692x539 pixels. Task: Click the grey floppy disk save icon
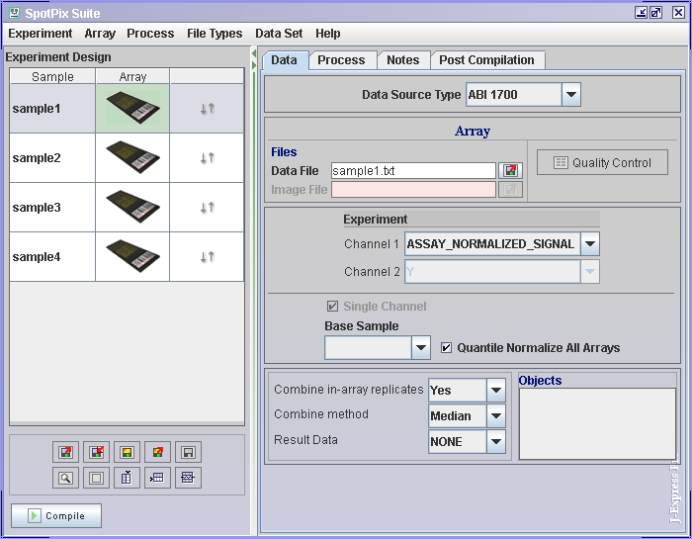point(188,452)
